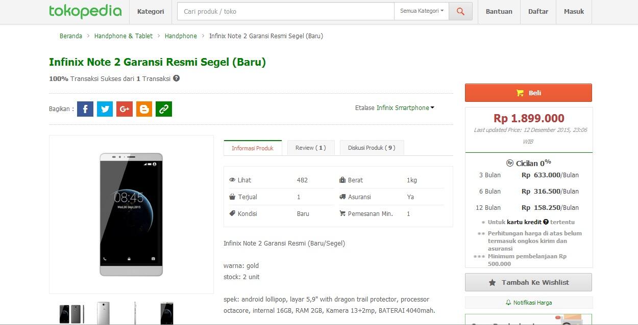Open the Bantuan page
Viewport: 638px width, 325px height.
point(499,11)
